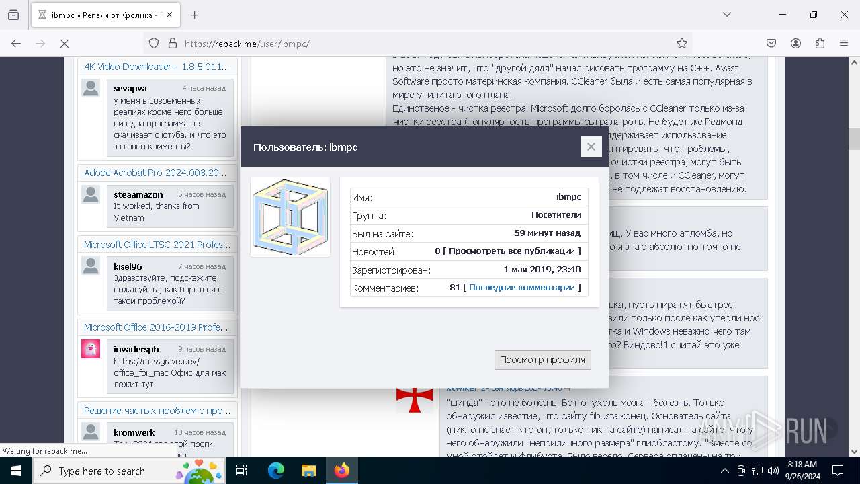Screen dimensions: 860x484
Task: Open the extensions puzzle icon
Action: tap(820, 43)
